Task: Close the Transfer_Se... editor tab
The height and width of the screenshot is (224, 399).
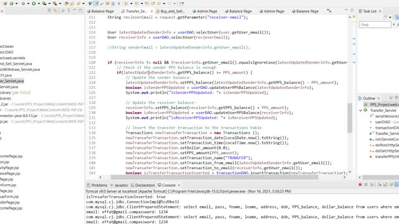Action: click(151, 11)
